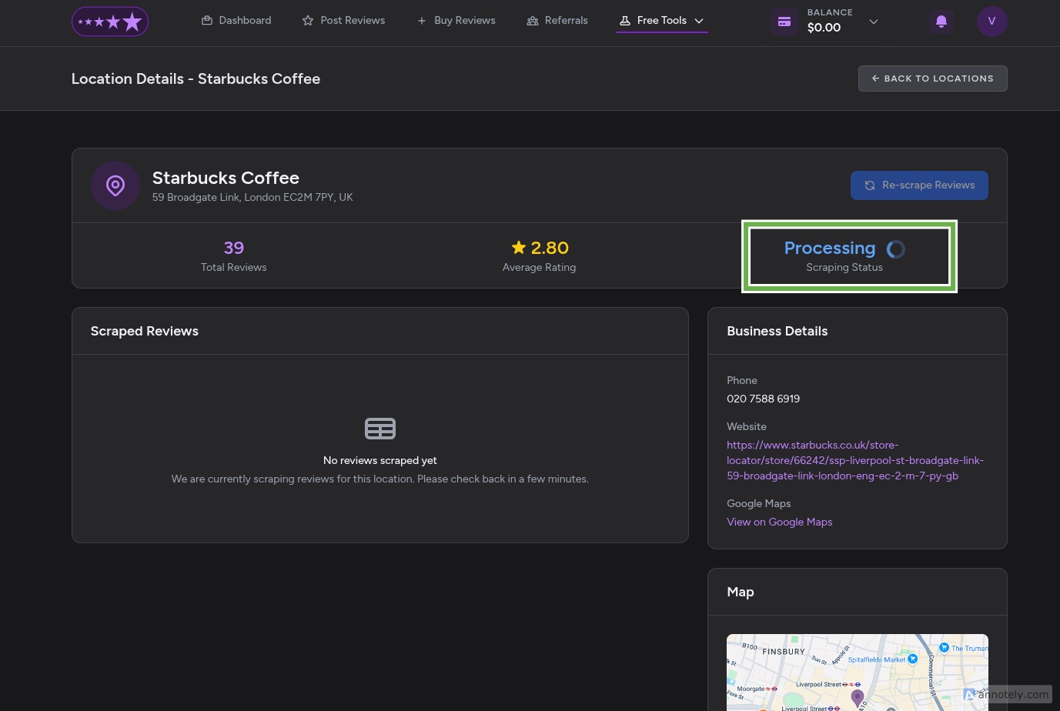1060x711 pixels.
Task: Open the Referrals page
Action: coord(557,21)
